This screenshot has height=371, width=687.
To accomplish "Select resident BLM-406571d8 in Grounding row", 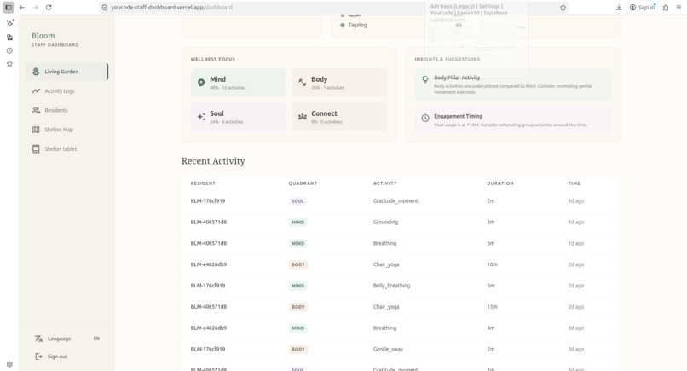I will [209, 222].
